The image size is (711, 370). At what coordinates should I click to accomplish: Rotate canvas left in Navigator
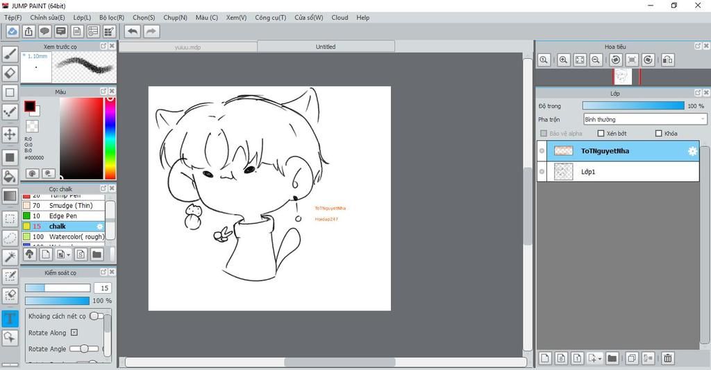pos(615,60)
